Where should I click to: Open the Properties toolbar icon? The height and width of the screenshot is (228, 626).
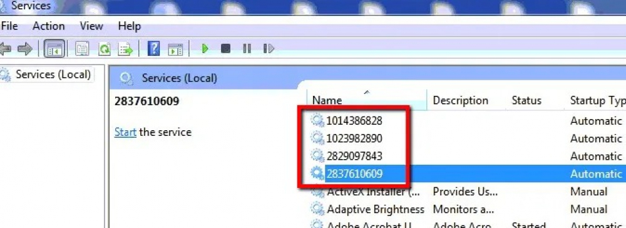tap(82, 49)
